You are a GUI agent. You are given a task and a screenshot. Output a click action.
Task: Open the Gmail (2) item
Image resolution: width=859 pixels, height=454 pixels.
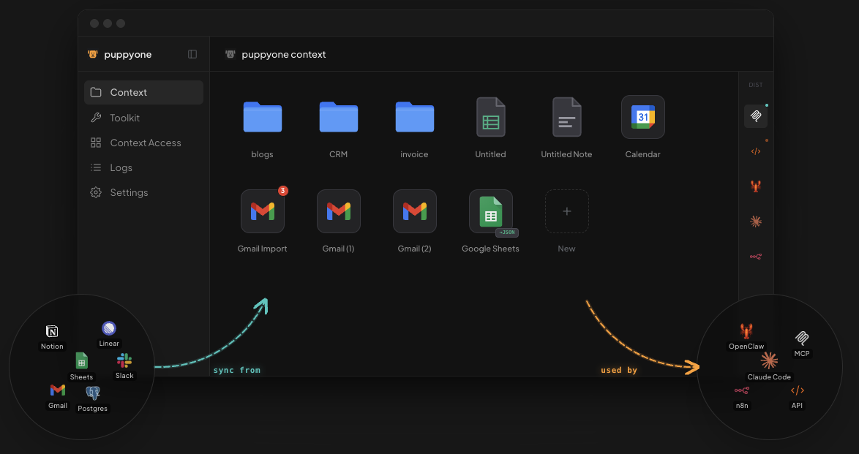[415, 211]
